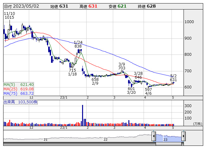Select the MA(25) legend entry
The width and height of the screenshot is (207, 149).
coord(18,89)
